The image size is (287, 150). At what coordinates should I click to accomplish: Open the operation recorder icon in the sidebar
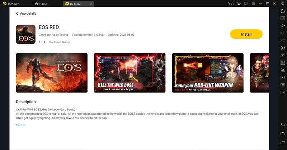tap(283, 48)
